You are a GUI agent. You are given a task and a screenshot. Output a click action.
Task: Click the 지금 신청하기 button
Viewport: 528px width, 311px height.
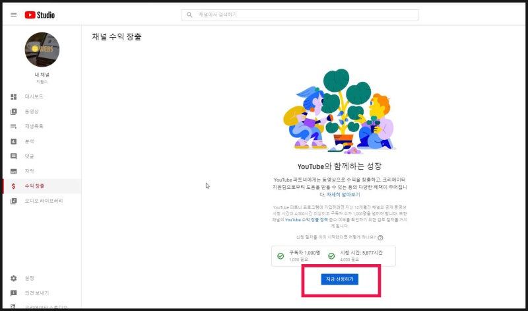[339, 279]
